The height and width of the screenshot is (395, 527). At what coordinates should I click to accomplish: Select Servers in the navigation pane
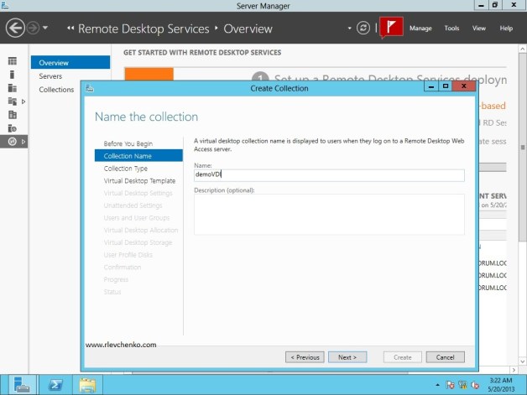pyautogui.click(x=50, y=76)
